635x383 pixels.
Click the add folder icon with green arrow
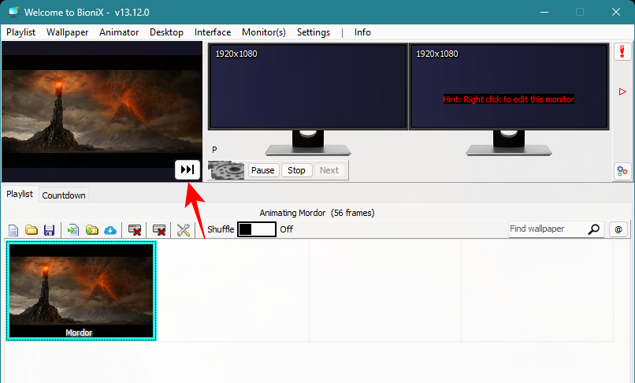pyautogui.click(x=92, y=230)
